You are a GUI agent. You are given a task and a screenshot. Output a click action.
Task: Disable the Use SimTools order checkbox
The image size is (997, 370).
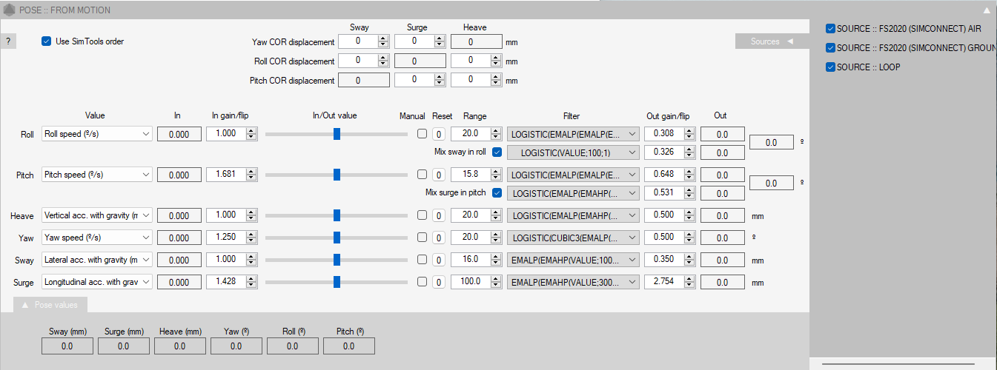pos(47,41)
